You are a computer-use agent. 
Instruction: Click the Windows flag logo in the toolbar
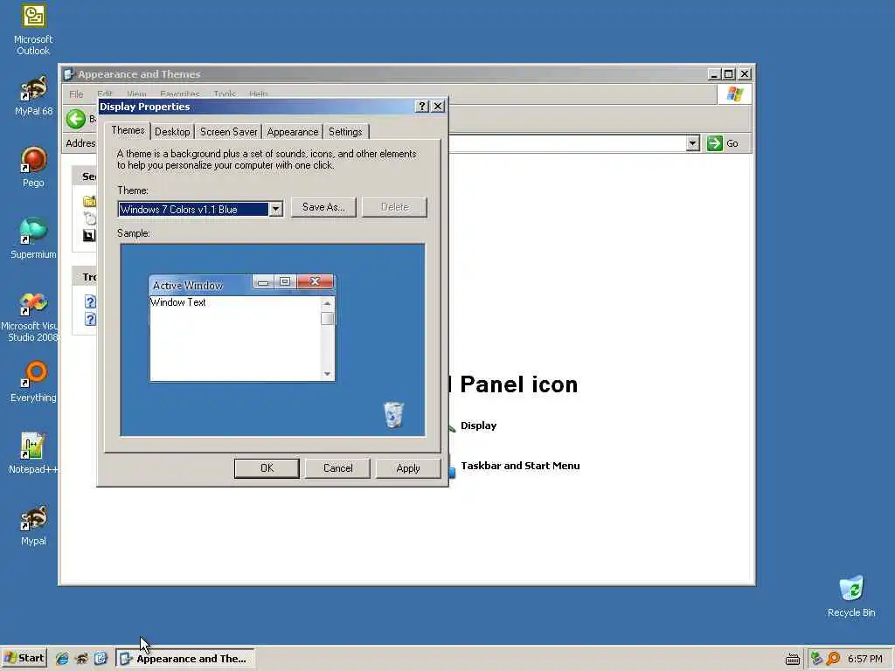point(734,94)
